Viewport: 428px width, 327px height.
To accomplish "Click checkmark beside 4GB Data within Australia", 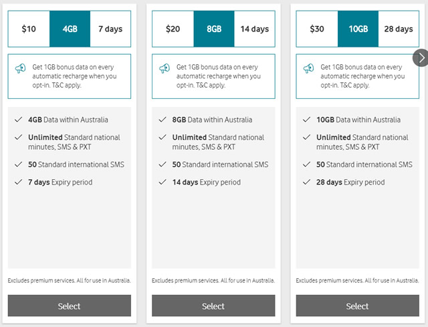I will [x=19, y=120].
